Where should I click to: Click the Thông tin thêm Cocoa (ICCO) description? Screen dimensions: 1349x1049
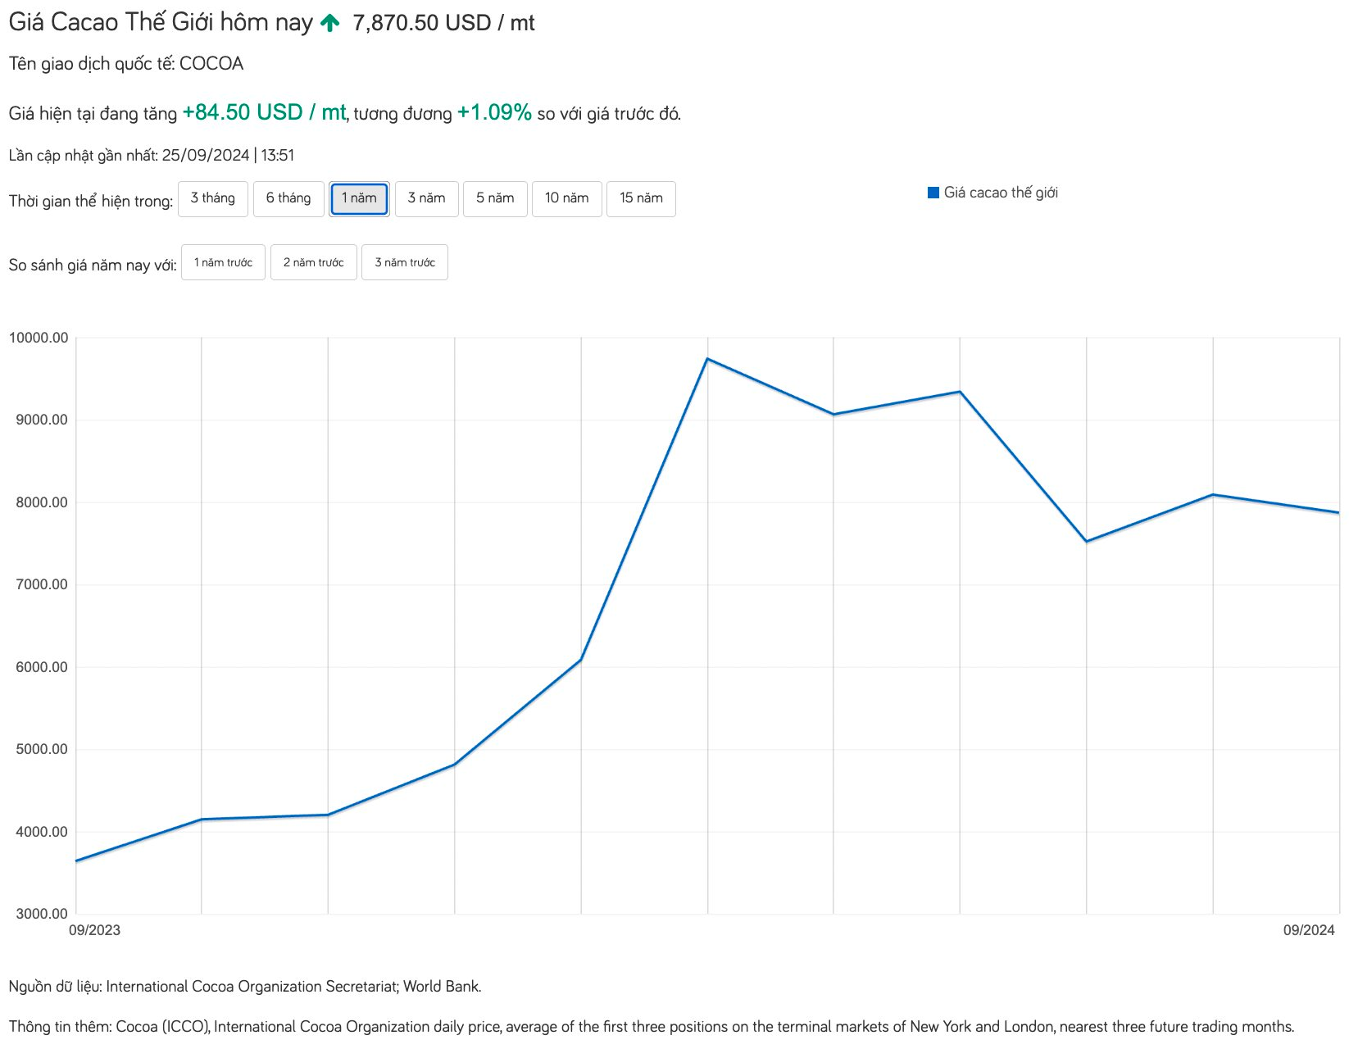tap(652, 1027)
